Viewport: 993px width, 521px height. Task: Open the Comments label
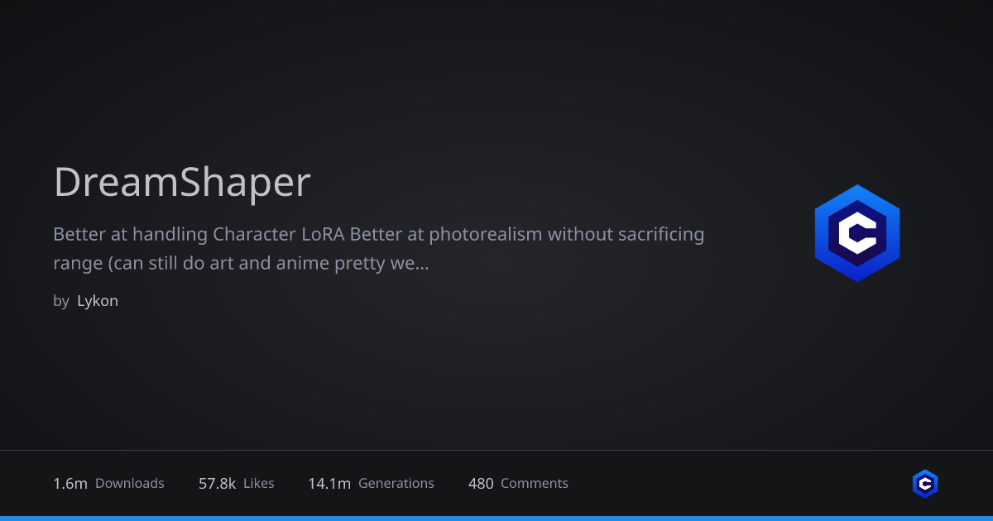point(535,484)
